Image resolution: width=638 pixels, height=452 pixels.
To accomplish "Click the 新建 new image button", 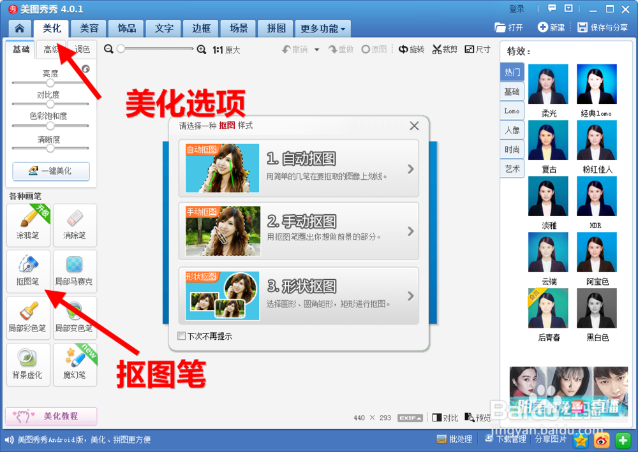I will coord(551,27).
